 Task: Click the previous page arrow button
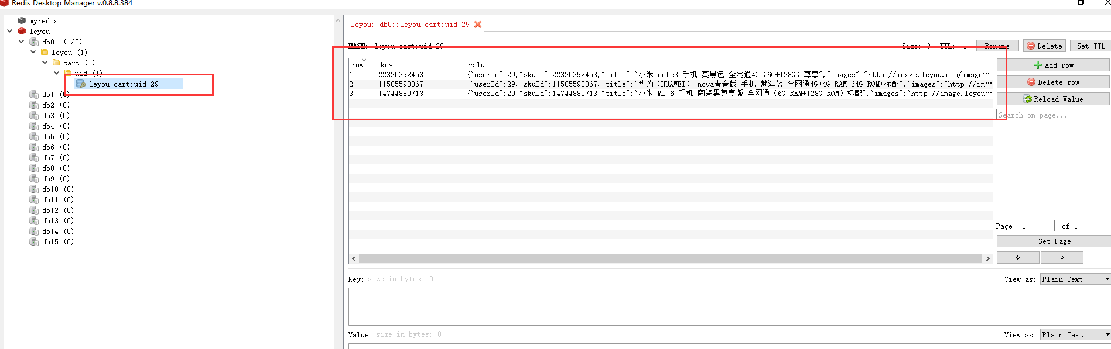(1018, 257)
